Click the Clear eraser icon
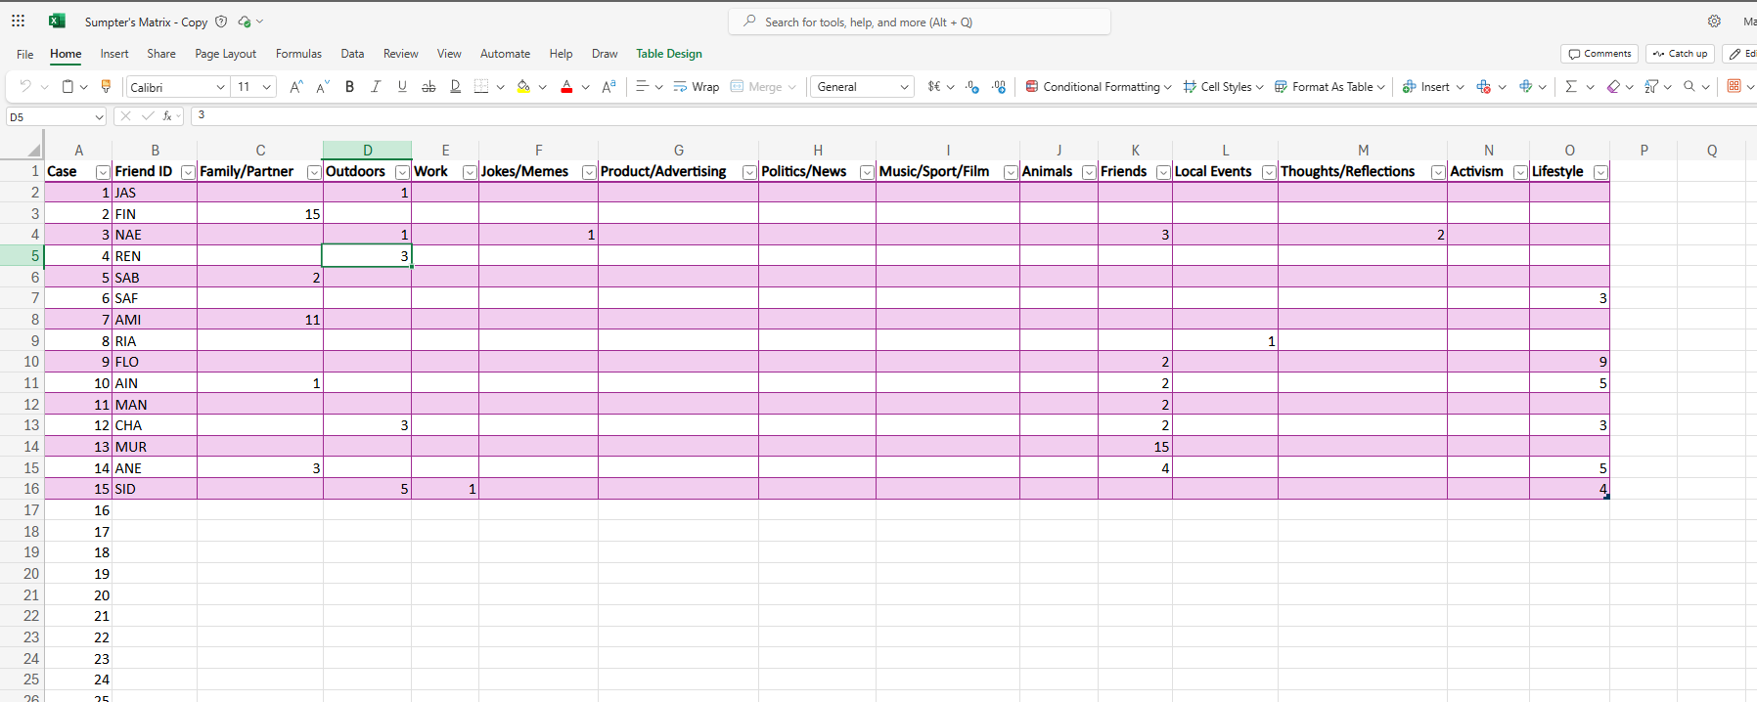Screen dimensions: 1757x702 tap(1613, 87)
